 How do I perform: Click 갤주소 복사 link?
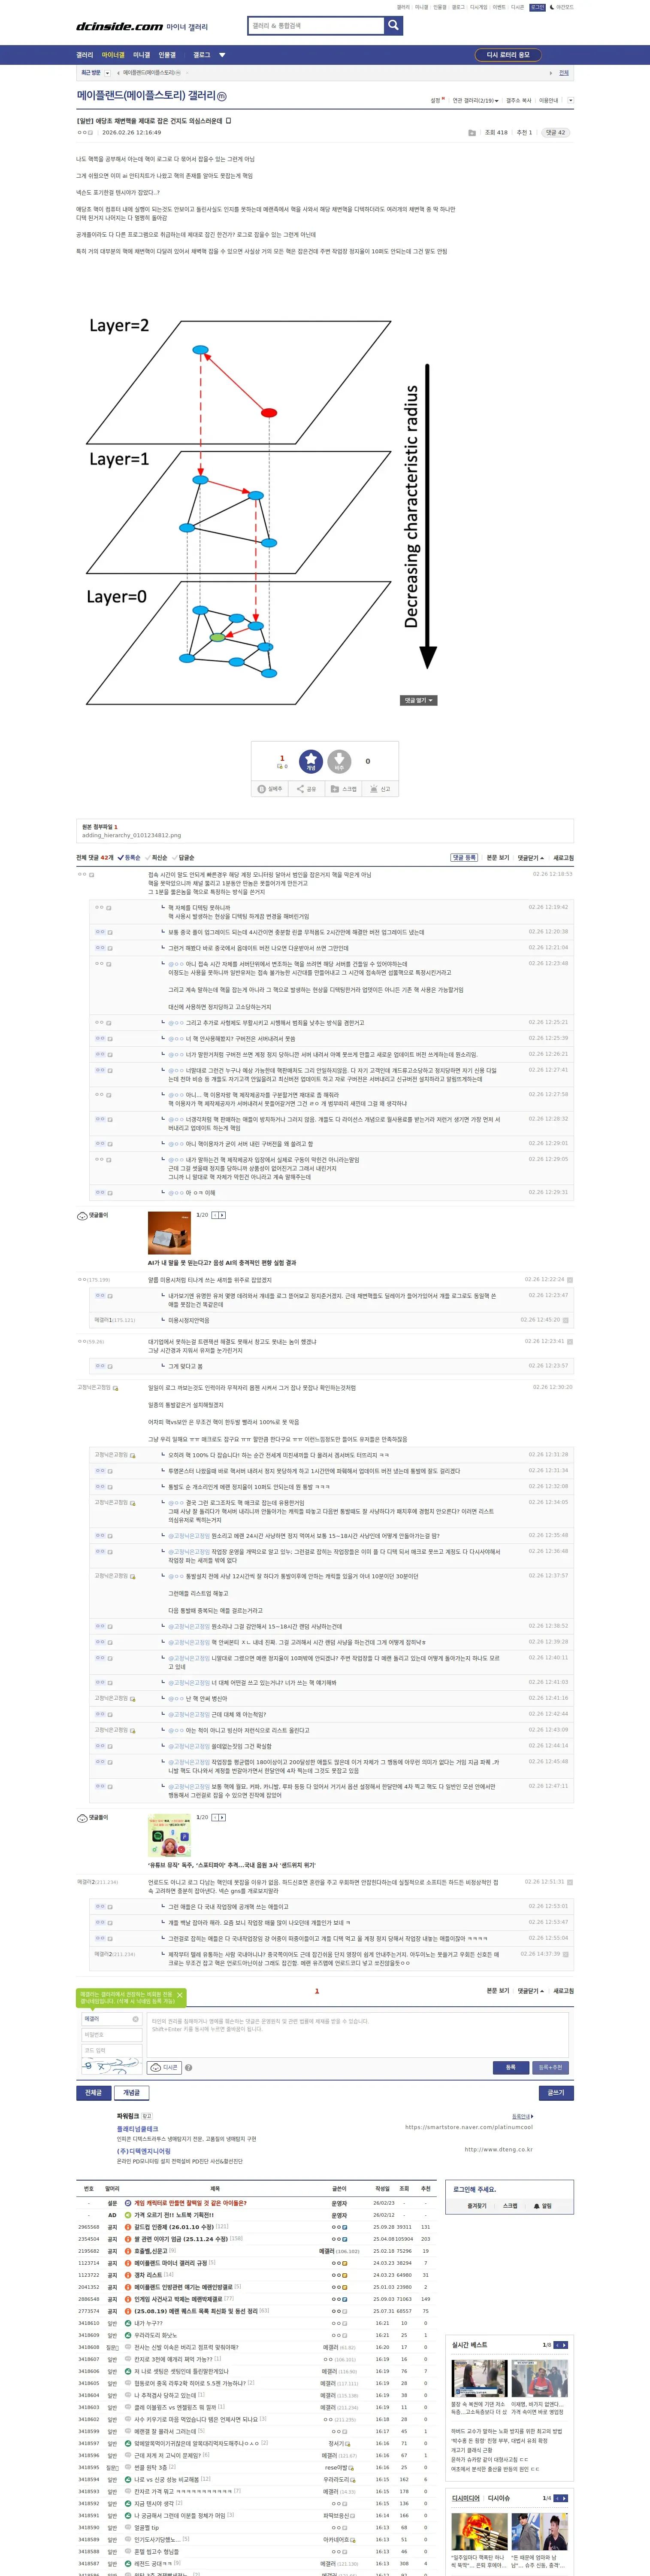[x=519, y=100]
